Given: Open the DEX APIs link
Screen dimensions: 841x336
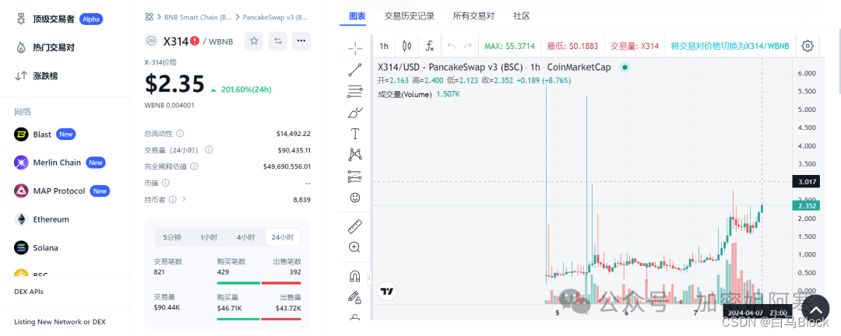Looking at the screenshot, I should point(29,292).
